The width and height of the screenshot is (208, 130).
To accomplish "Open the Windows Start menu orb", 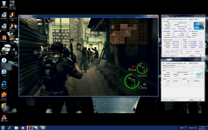I will coord(3,128).
